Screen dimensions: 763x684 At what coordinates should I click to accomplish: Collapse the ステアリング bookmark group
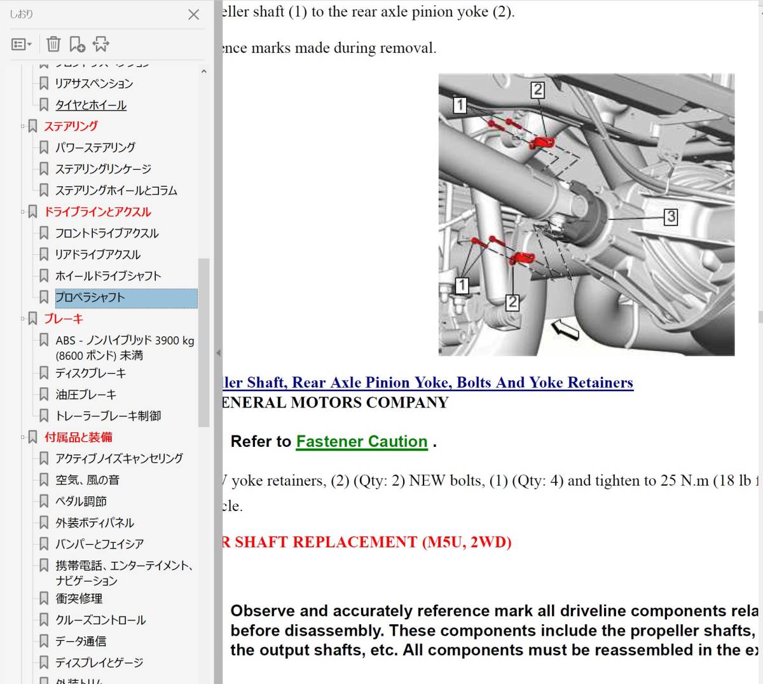click(23, 127)
